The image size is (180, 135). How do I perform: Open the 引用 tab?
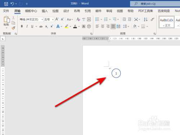coord(87,11)
